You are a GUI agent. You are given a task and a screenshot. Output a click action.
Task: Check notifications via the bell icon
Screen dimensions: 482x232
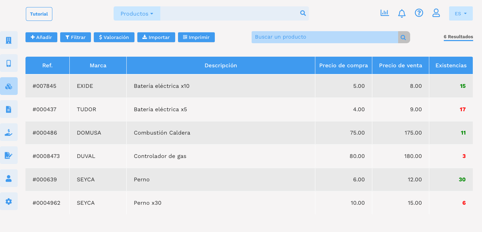tap(402, 13)
